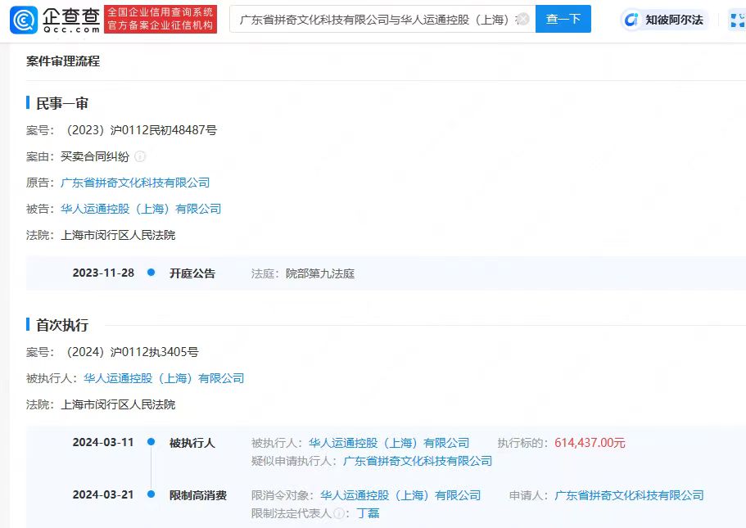The height and width of the screenshot is (528, 746).
Task: Click court name 上海市闵行区人民法院 under 民事一审
Action: pyautogui.click(x=118, y=235)
